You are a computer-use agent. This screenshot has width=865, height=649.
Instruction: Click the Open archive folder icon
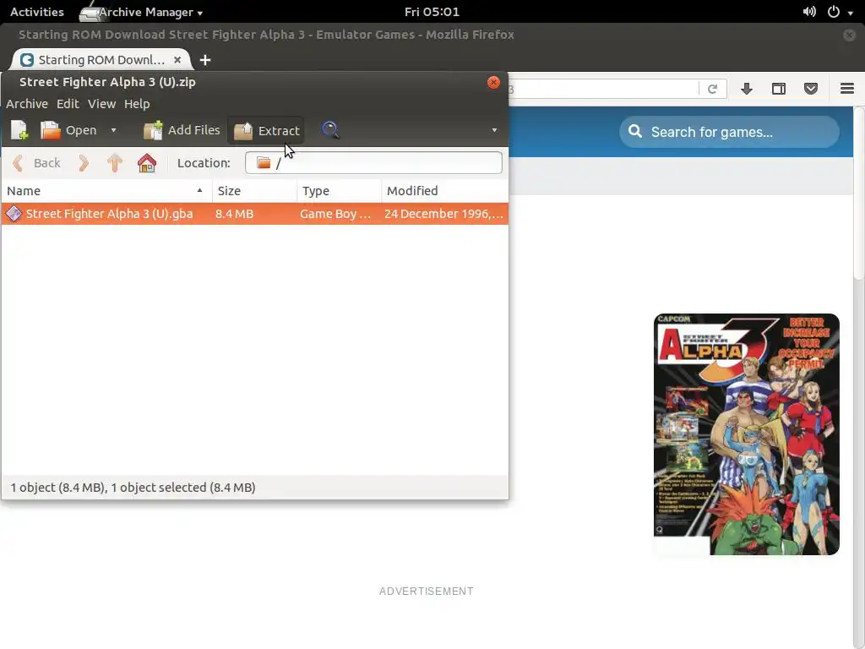coord(50,130)
